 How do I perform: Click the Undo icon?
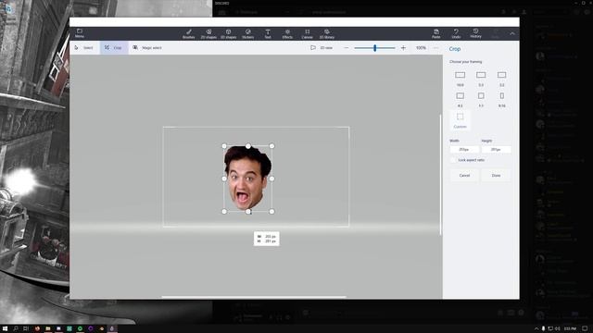[456, 33]
